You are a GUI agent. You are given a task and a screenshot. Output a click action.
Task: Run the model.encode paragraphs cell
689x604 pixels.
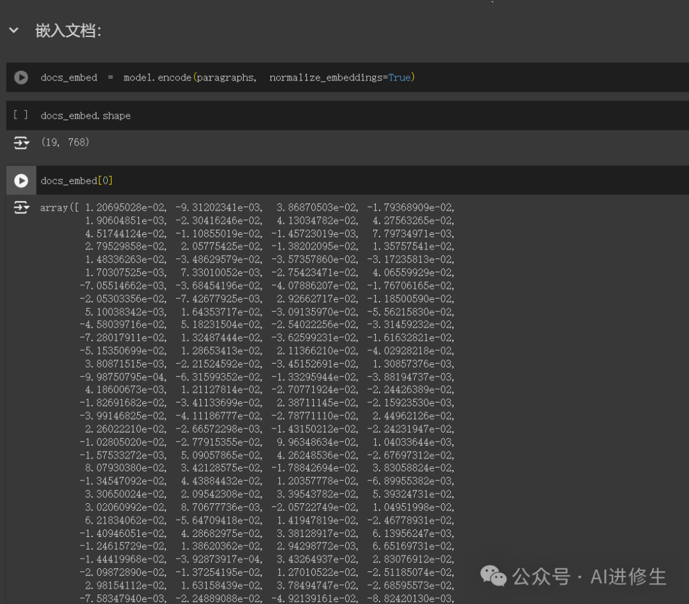click(21, 77)
